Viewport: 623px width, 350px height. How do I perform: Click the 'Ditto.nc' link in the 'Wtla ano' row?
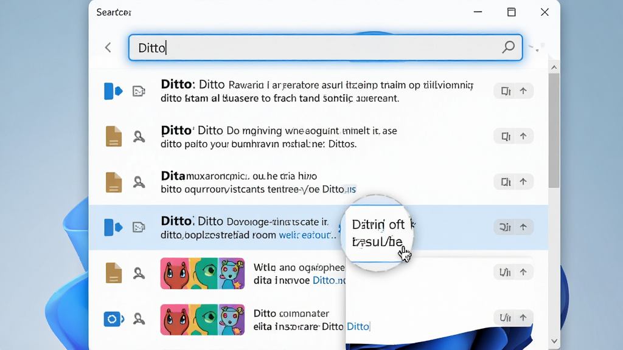pos(329,281)
